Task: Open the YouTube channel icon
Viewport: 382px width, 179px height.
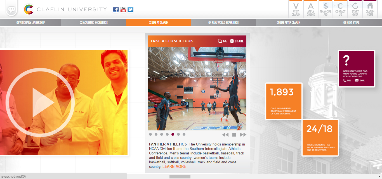Action: [x=123, y=9]
